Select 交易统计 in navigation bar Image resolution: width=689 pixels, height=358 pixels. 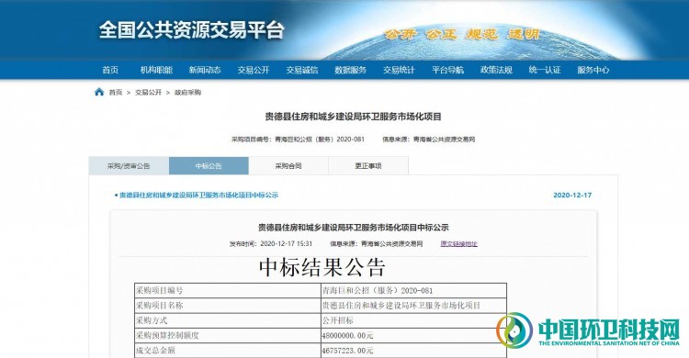click(x=399, y=70)
